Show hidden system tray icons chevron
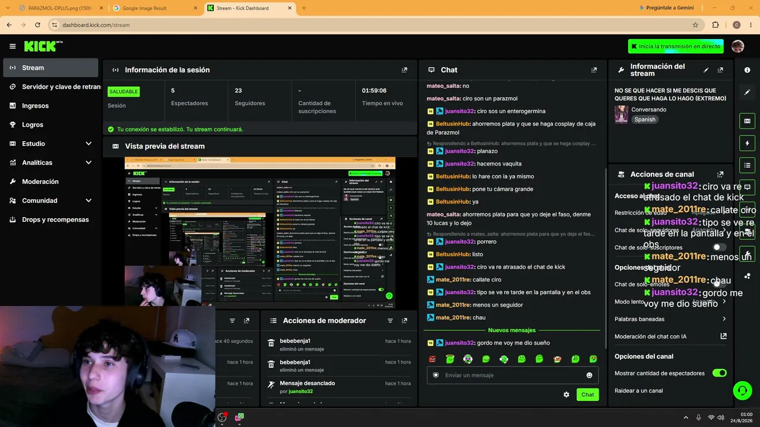 pyautogui.click(x=686, y=418)
